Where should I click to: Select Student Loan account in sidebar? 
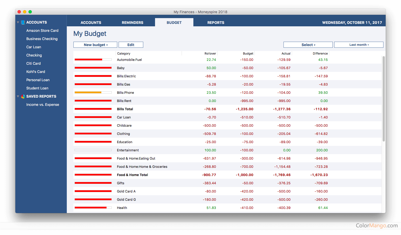pos(37,88)
